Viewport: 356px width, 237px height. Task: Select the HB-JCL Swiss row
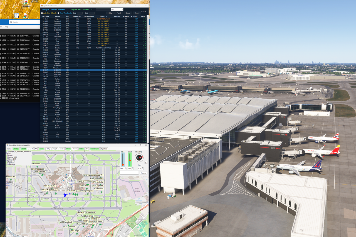pos(93,117)
